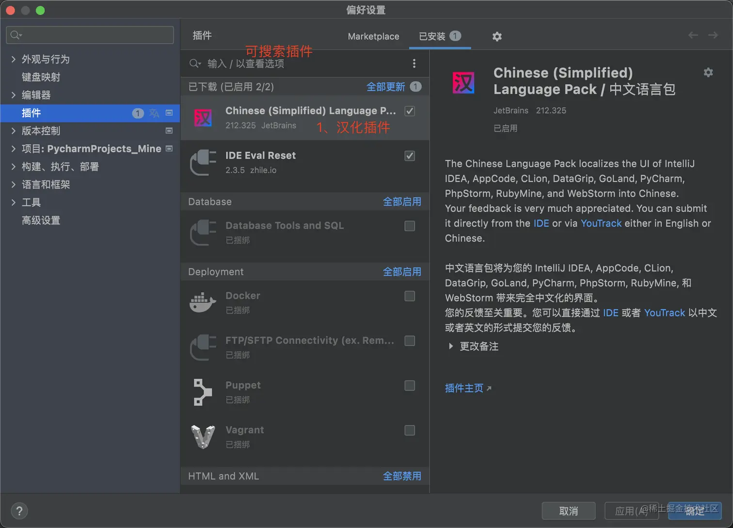Open 高级设置 settings page
The height and width of the screenshot is (528, 733).
41,220
